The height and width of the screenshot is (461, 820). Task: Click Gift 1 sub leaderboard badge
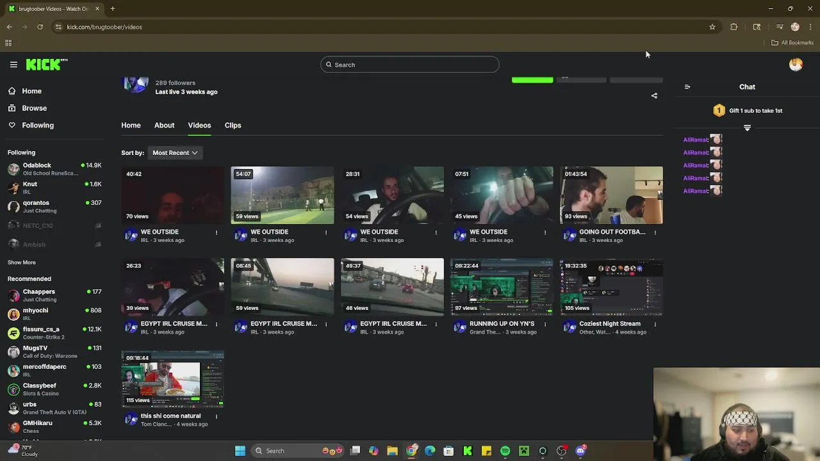tap(719, 111)
